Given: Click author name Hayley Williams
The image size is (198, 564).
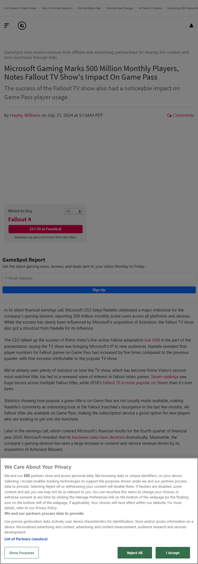Looking at the screenshot, I should 25,115.
